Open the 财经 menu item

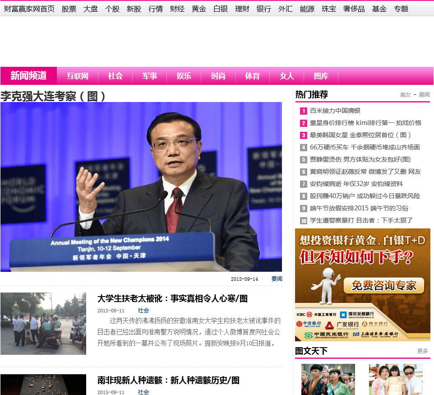pyautogui.click(x=177, y=9)
